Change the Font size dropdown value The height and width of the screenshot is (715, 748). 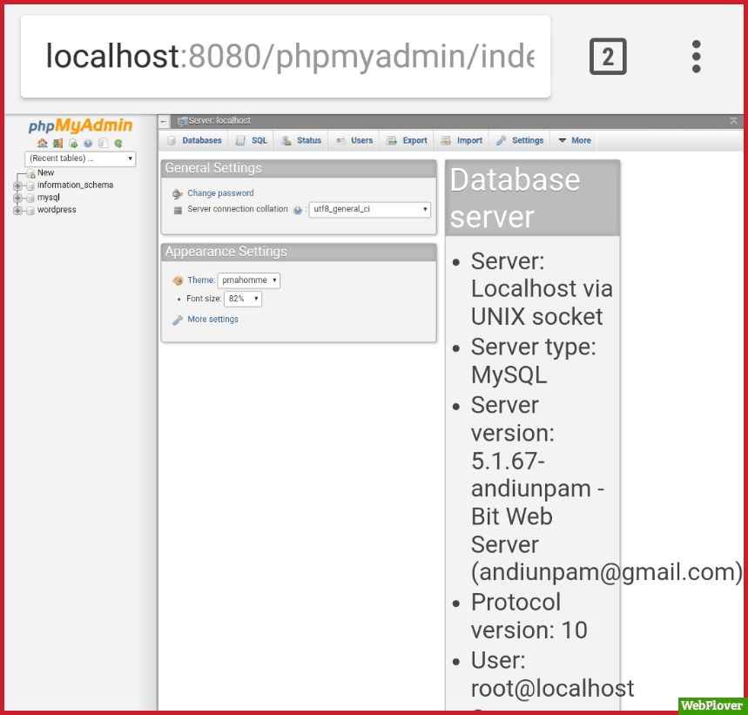pos(242,299)
